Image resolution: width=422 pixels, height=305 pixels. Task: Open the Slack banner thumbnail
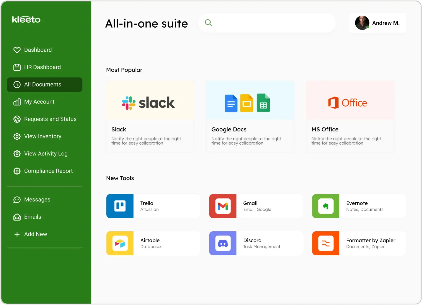click(150, 100)
